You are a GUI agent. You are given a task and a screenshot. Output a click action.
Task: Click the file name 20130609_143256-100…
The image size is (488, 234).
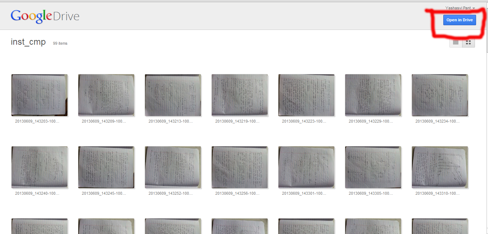(x=237, y=194)
